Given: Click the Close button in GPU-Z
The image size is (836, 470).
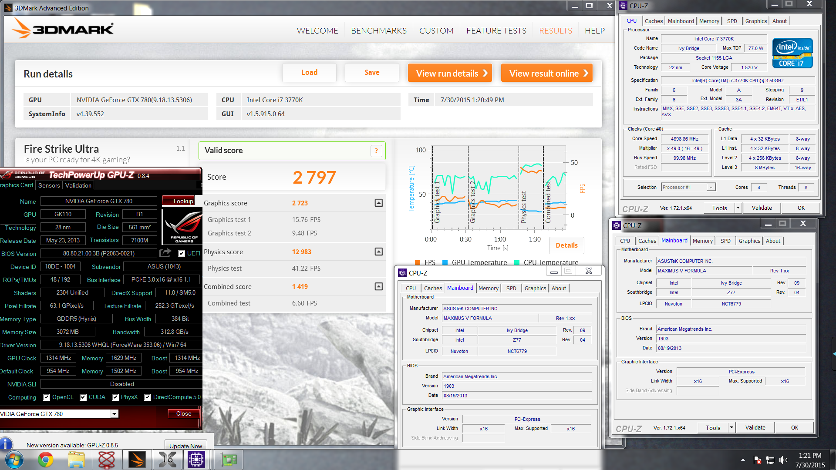Looking at the screenshot, I should (184, 414).
